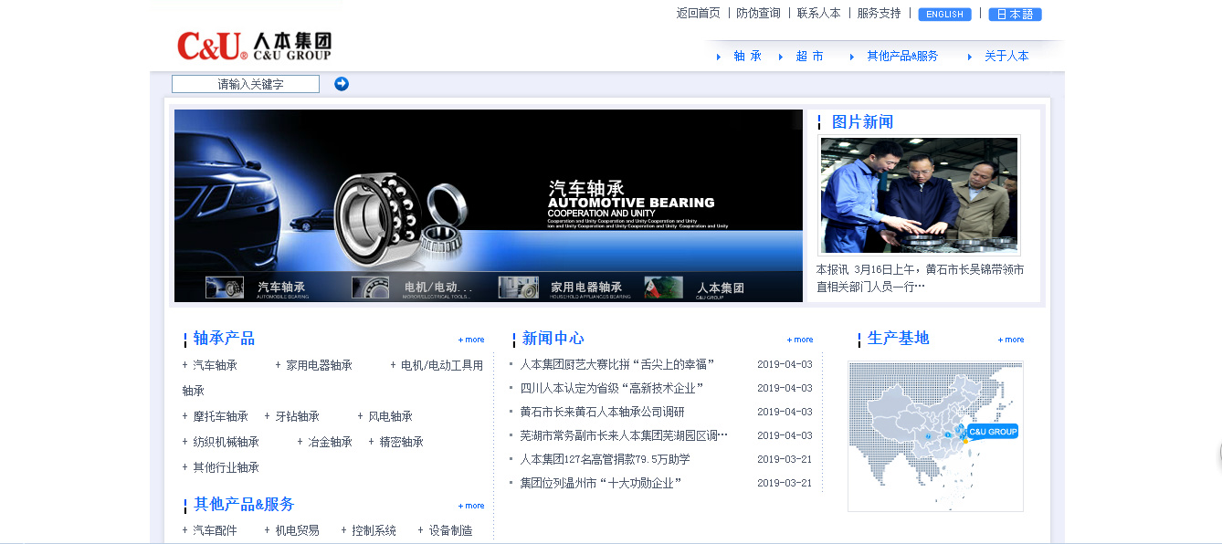1222x544 pixels.
Task: Click the keyword search input box
Action: (245, 83)
